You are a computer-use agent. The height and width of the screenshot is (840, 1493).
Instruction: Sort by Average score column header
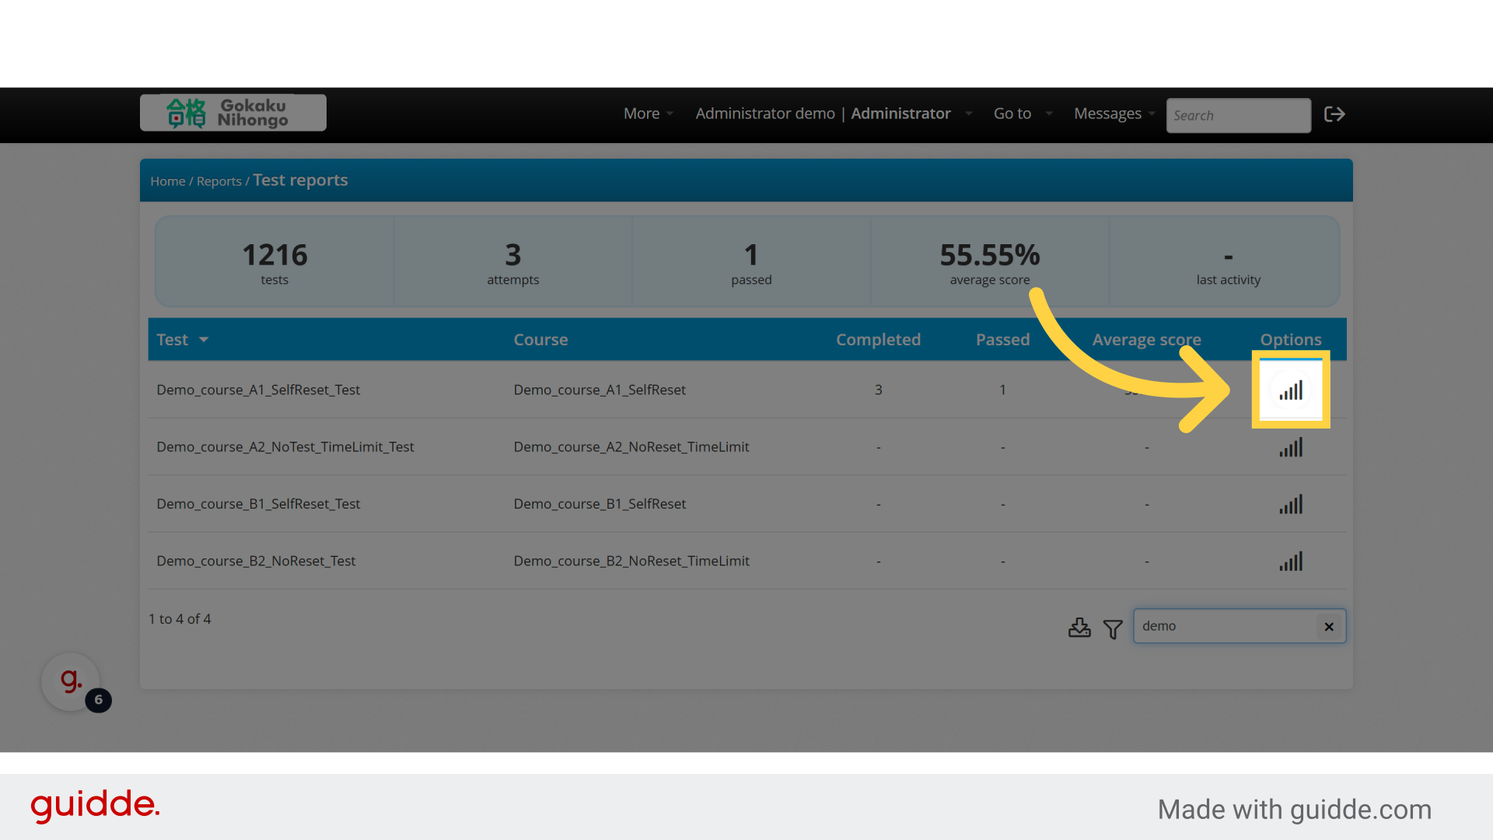click(x=1146, y=340)
